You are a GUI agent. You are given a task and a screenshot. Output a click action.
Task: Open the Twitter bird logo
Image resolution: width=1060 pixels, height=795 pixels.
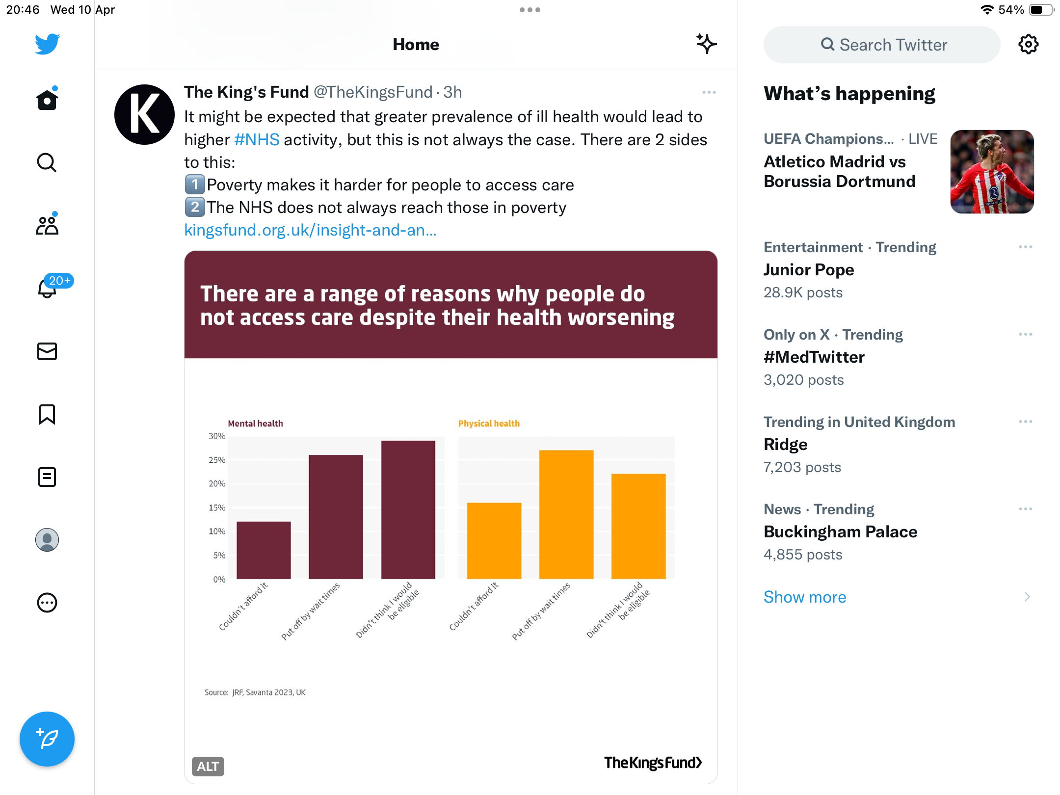click(47, 44)
